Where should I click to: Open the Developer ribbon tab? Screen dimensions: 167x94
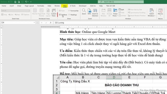(83, 6)
